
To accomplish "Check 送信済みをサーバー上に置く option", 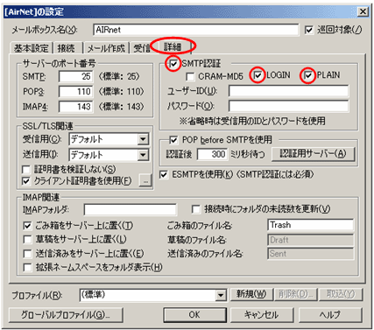I will click(x=27, y=254).
